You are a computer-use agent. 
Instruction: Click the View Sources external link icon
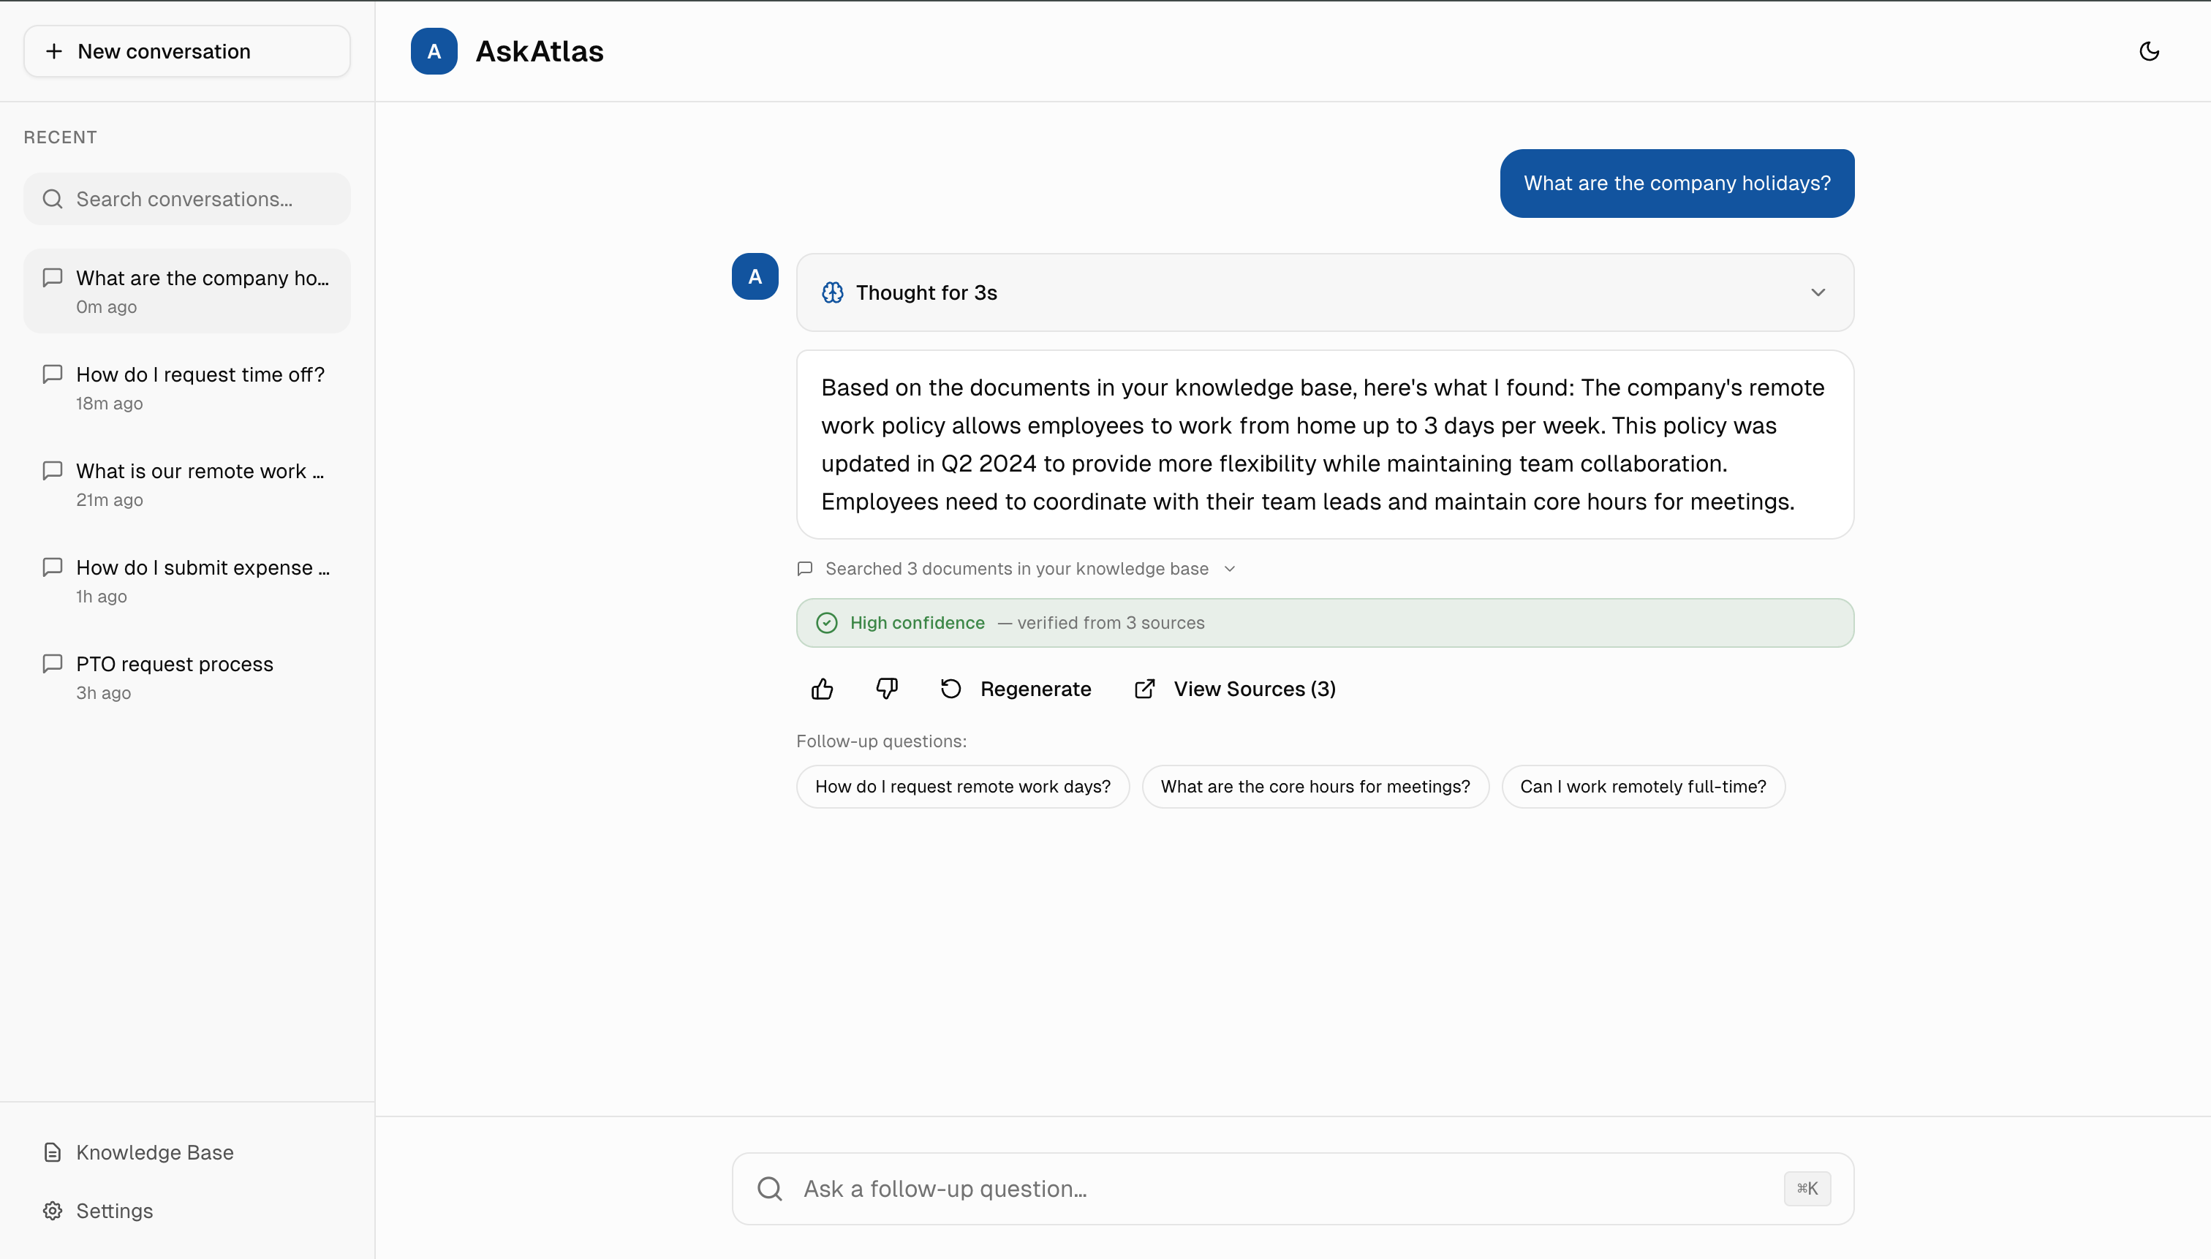point(1145,689)
